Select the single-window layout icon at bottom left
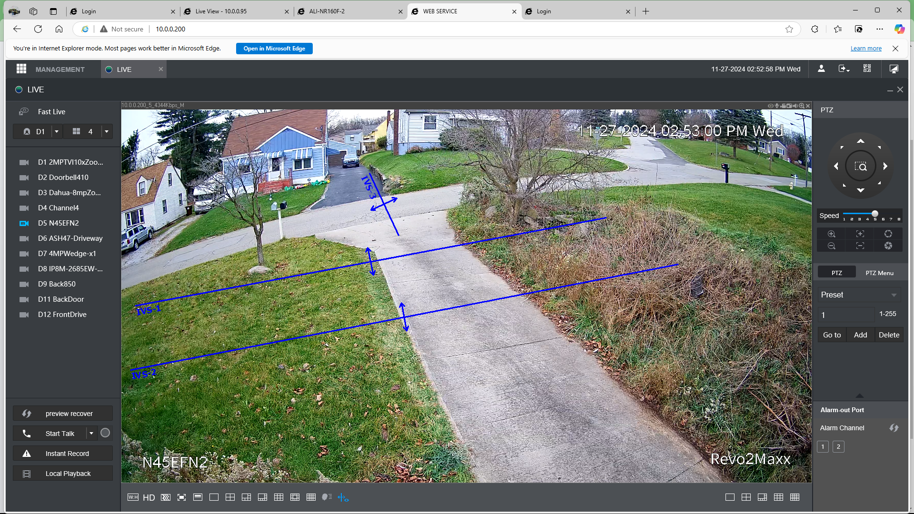This screenshot has height=514, width=914. 214,497
